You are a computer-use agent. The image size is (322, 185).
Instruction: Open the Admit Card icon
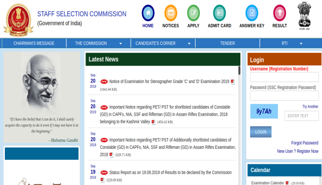point(219,13)
